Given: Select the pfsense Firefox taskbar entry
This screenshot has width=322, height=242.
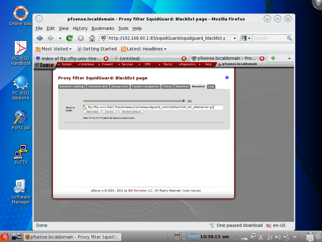Looking at the screenshot, I should point(73,237).
